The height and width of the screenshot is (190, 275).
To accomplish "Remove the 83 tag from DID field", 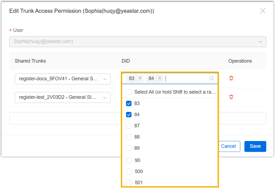I will tap(140, 78).
